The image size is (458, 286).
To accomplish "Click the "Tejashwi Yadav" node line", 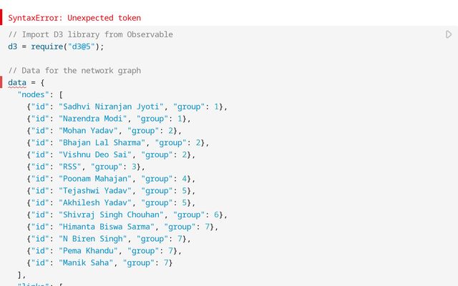I will (107, 191).
